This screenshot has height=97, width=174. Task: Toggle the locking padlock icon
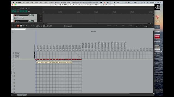(29, 11)
